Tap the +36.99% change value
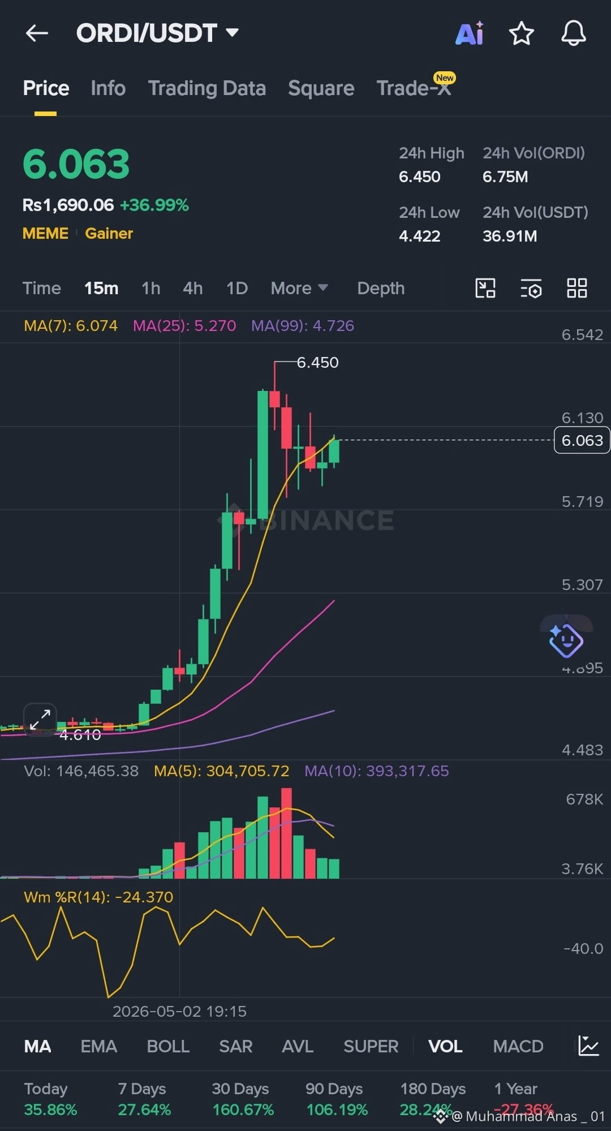611x1131 pixels. point(154,205)
